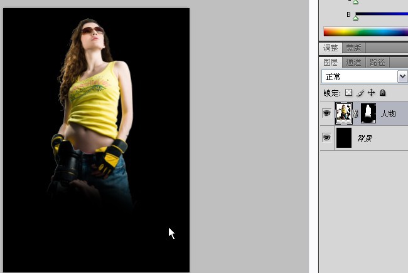Click the blend mode dropdown arrow
The width and height of the screenshot is (408, 273).
pyautogui.click(x=402, y=76)
